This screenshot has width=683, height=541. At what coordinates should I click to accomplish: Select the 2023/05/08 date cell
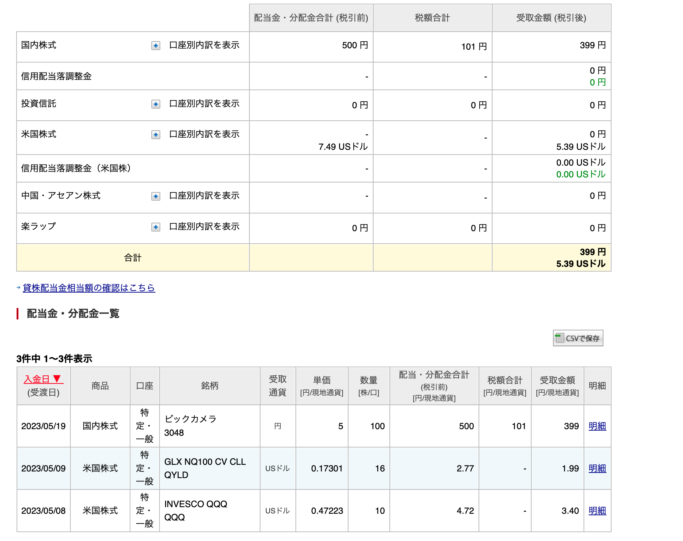[43, 511]
